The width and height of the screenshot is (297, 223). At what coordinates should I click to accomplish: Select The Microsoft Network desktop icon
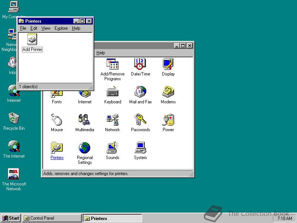(14, 174)
